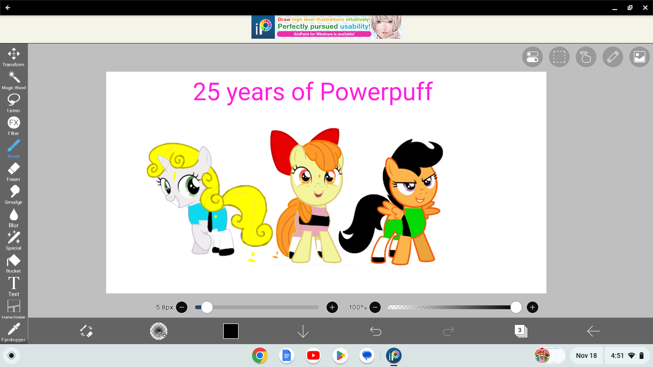Image resolution: width=653 pixels, height=367 pixels.
Task: Decrease brush thickness with minus button
Action: pyautogui.click(x=182, y=307)
